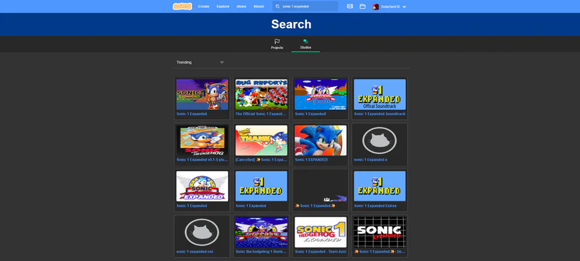Open 'S1 Expanded Offical Soundtrack' thumbnail
The image size is (580, 261).
pos(380,94)
